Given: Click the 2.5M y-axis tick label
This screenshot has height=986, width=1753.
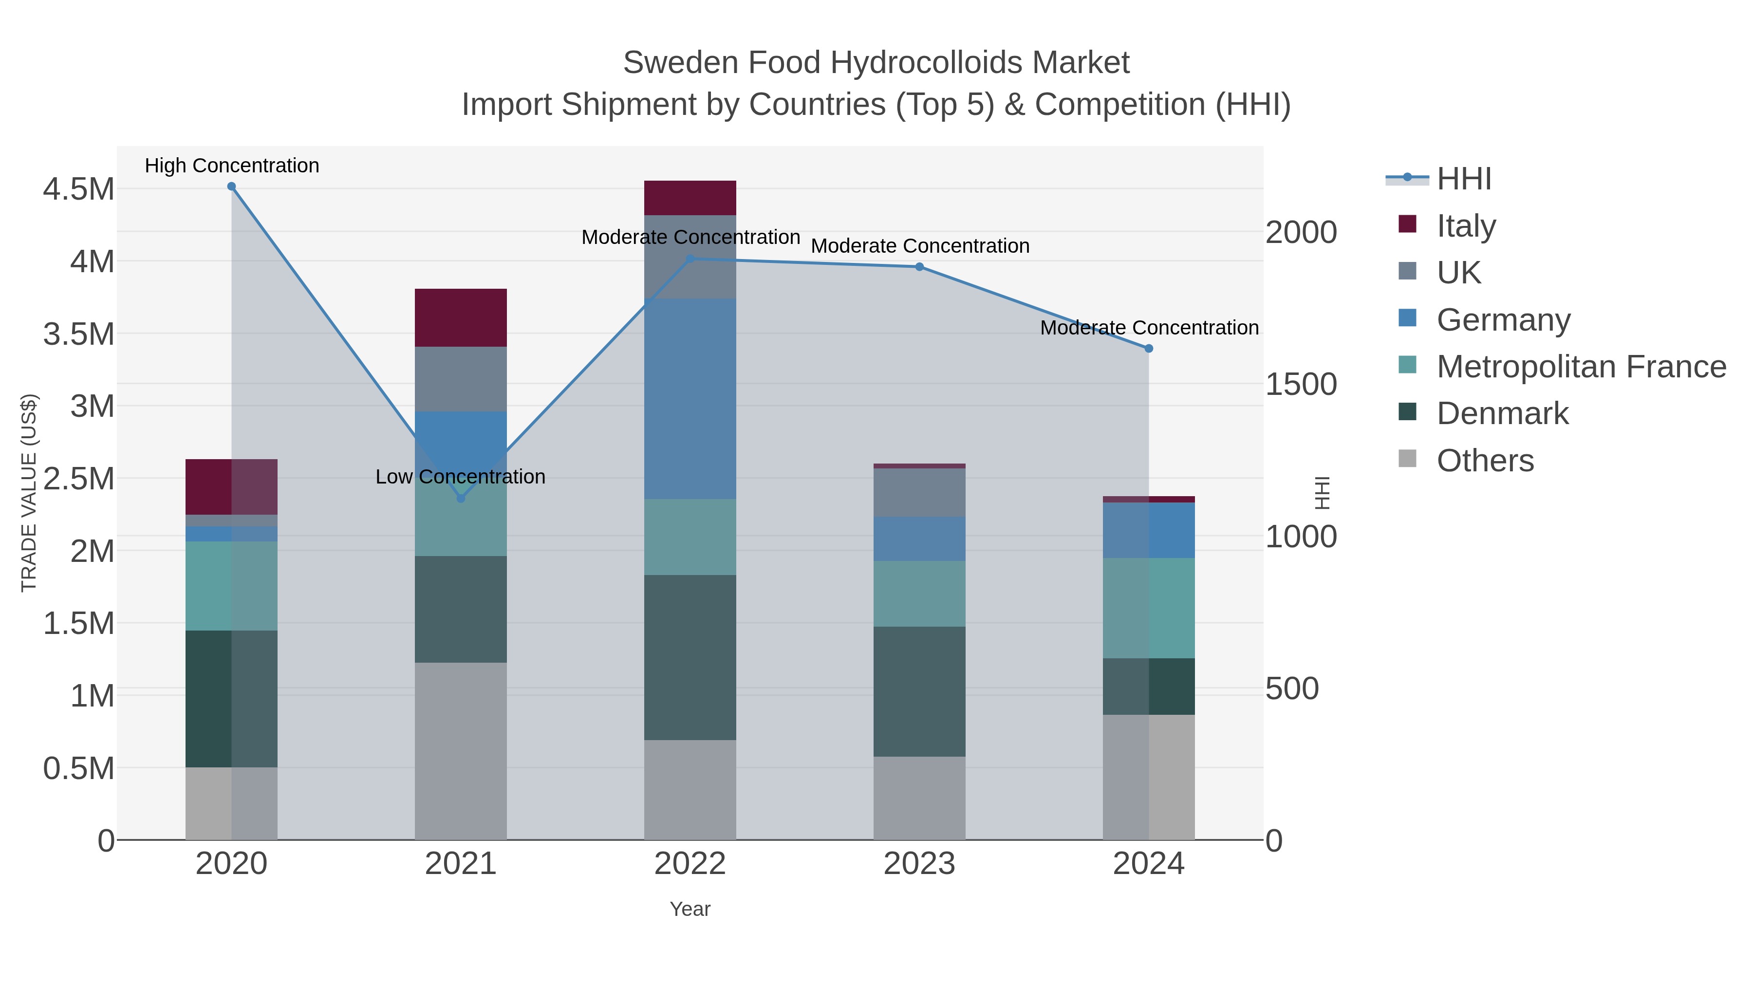Looking at the screenshot, I should pos(79,479).
